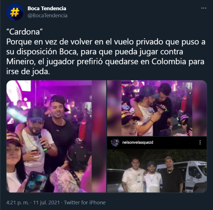Open the tweet's three-dot more menu
This screenshot has width=213, height=210.
click(x=204, y=8)
